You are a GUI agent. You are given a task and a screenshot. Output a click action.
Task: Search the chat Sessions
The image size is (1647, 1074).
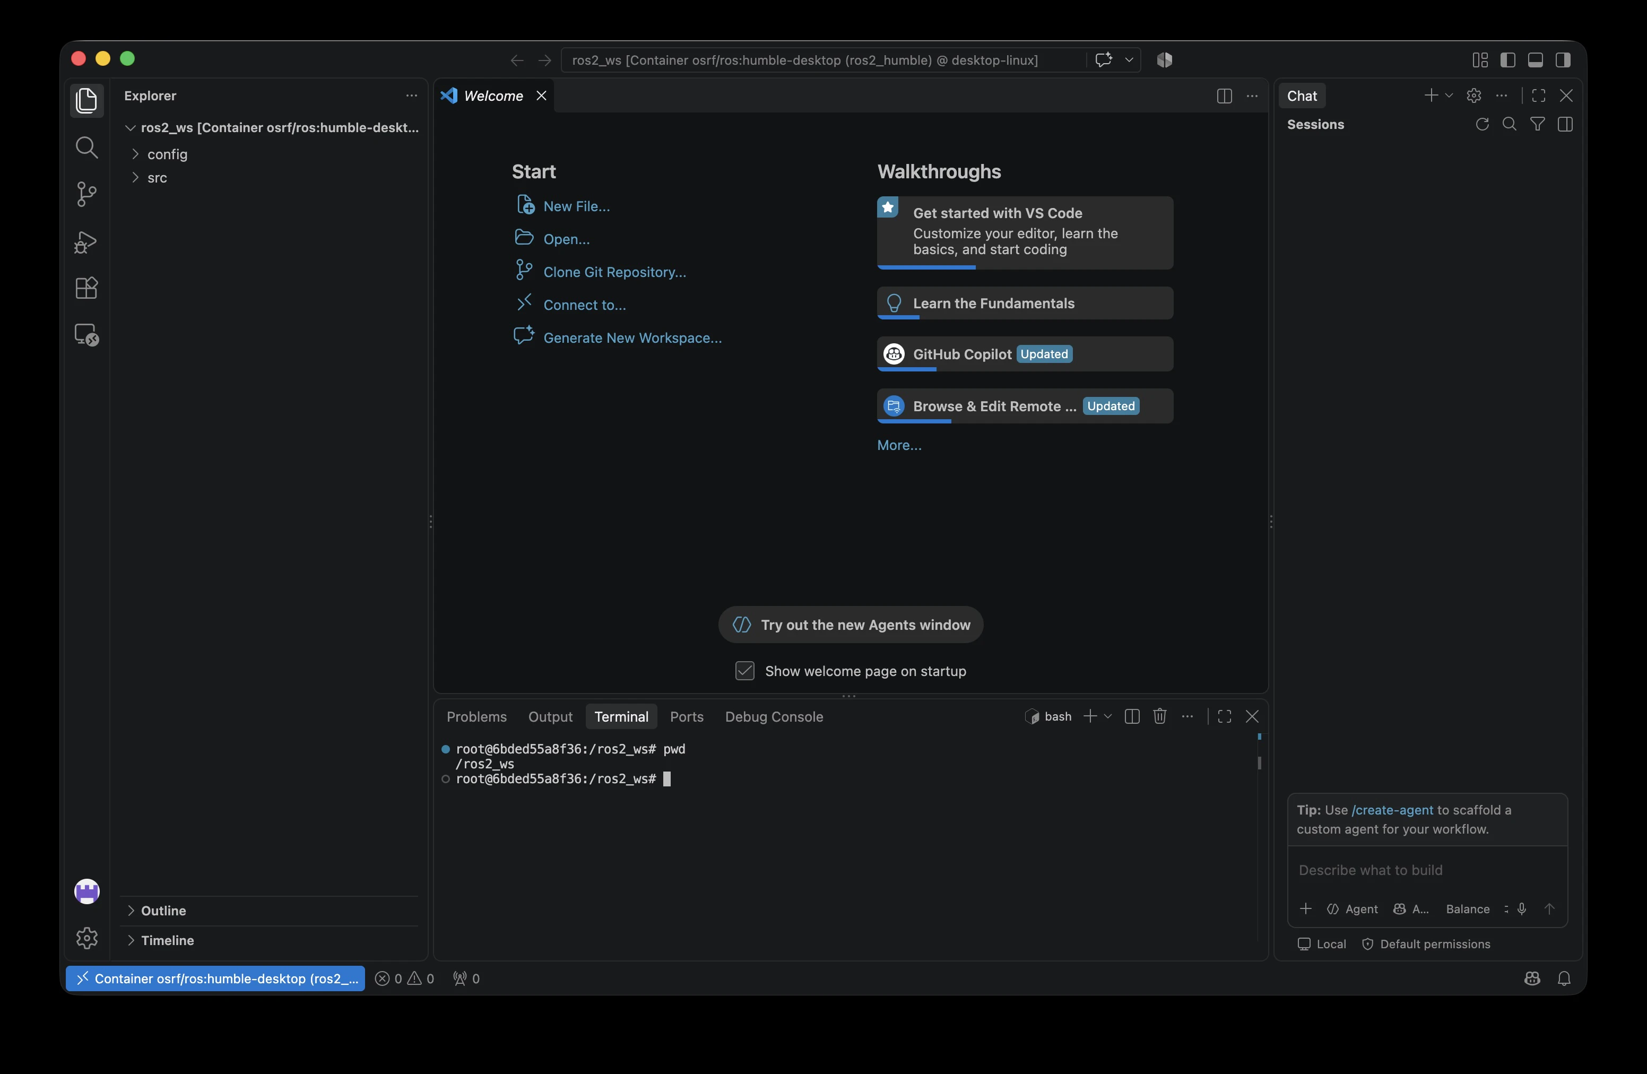(1509, 124)
